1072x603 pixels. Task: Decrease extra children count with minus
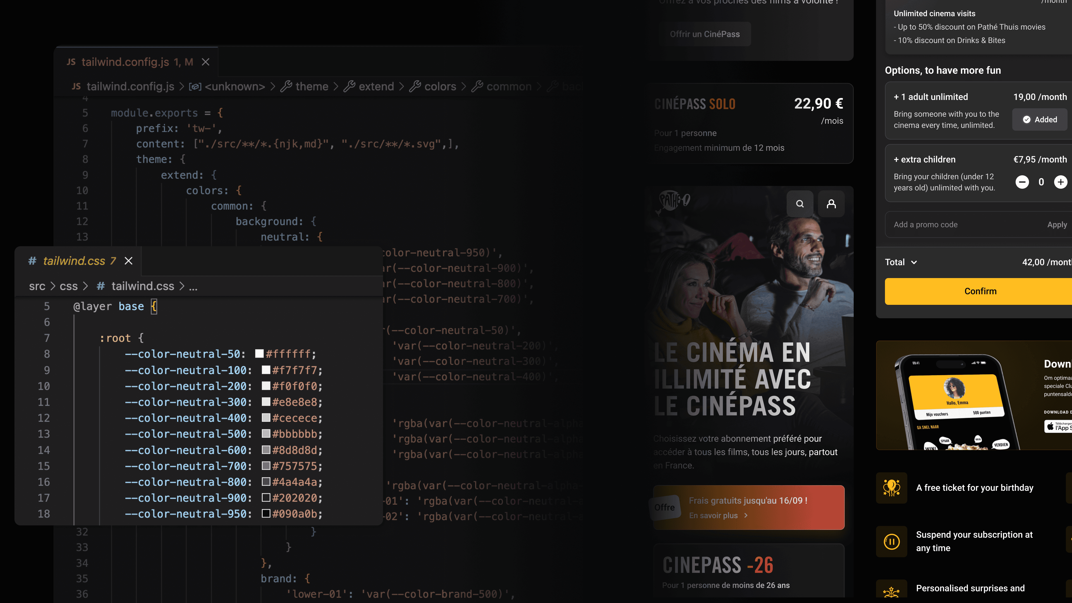point(1022,182)
